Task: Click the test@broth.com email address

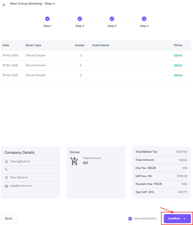Action: 21,186
